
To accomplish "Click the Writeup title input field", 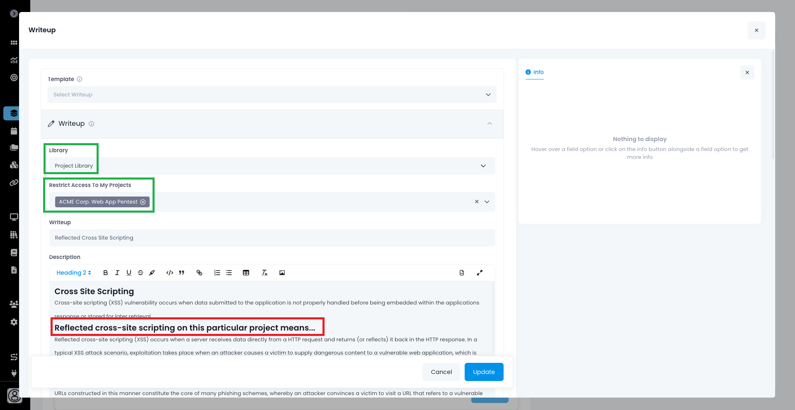I will coord(272,238).
